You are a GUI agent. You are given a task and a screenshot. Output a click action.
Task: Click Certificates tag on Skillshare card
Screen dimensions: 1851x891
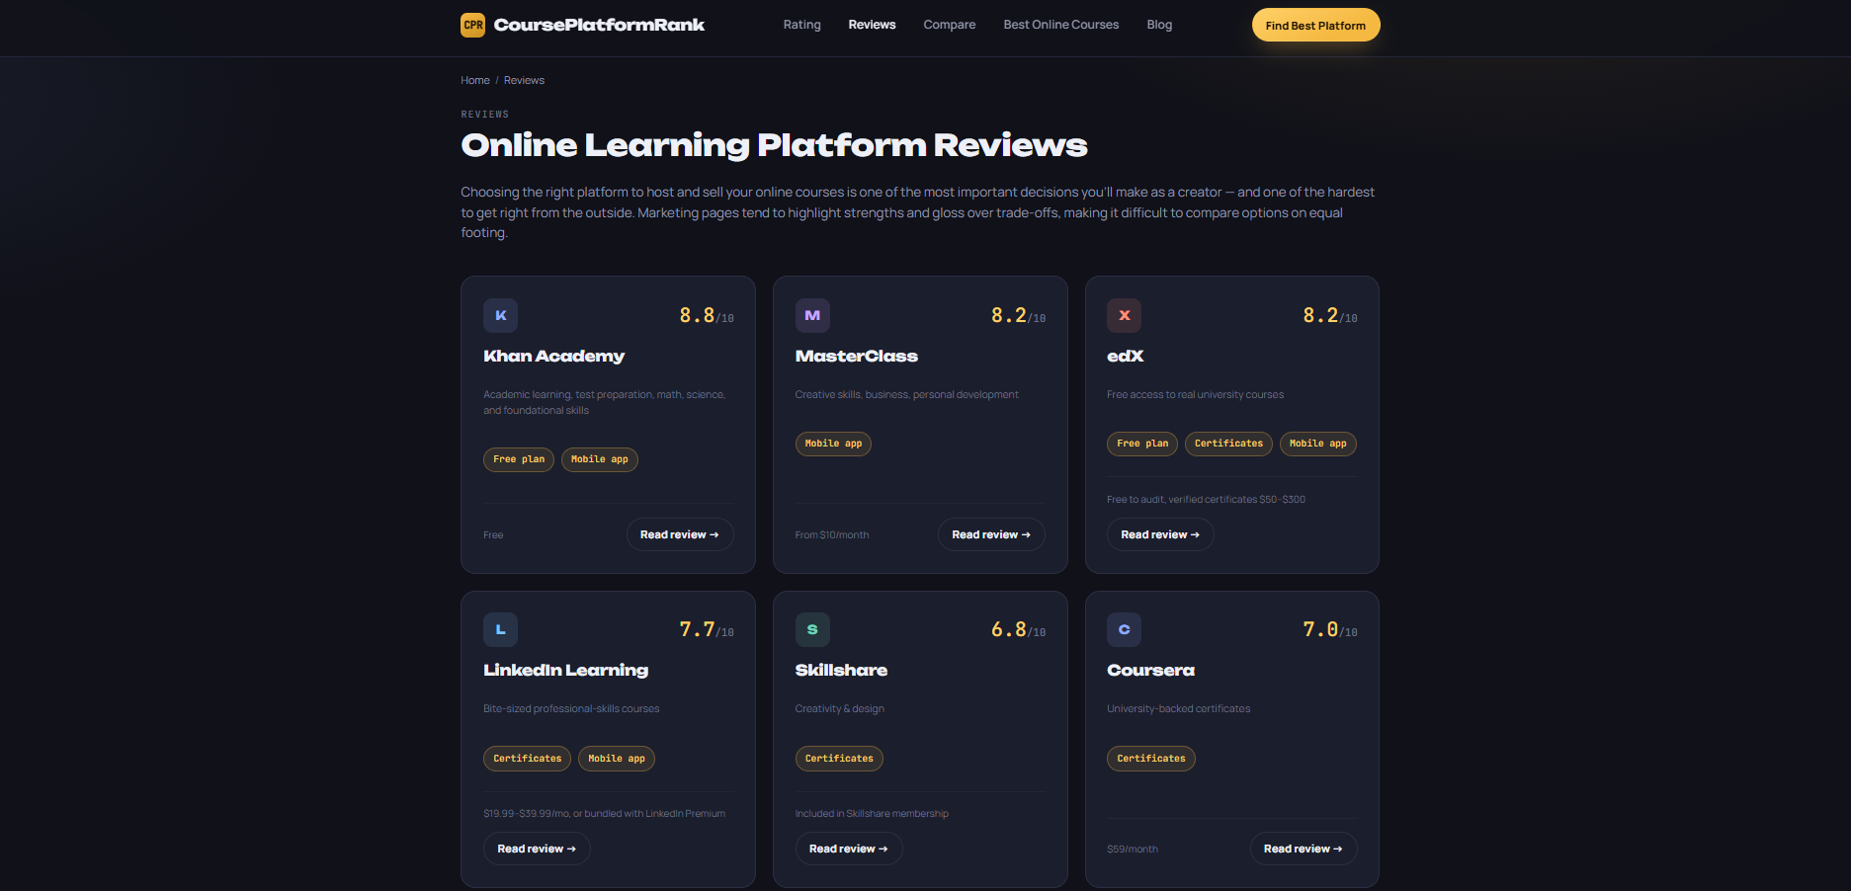839,759
